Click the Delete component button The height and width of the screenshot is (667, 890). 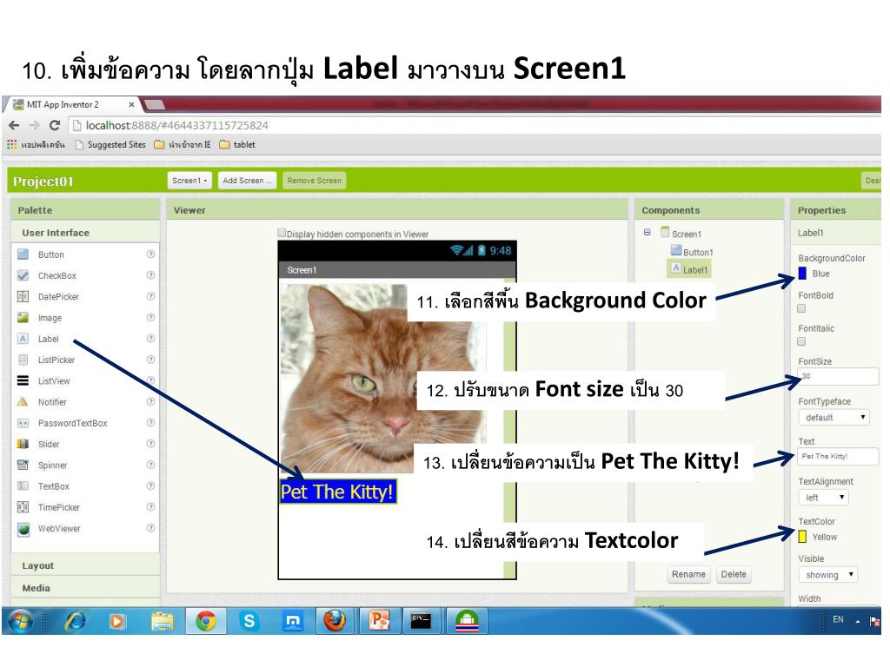pos(734,574)
